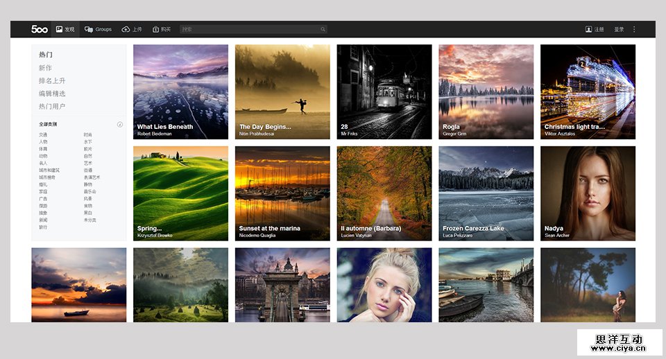Image resolution: width=666 pixels, height=359 pixels.
Task: Click the 上传 upload cloud icon
Action: [126, 29]
